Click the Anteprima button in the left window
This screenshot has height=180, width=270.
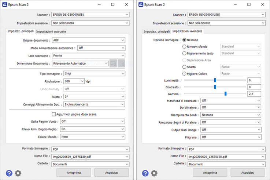click(x=74, y=172)
